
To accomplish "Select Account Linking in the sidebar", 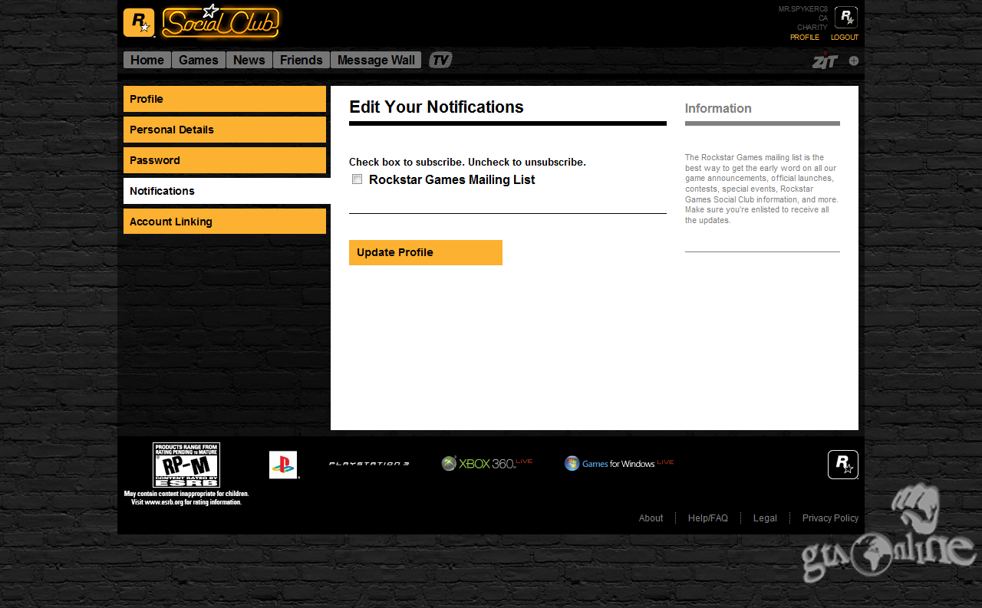I will tap(225, 222).
